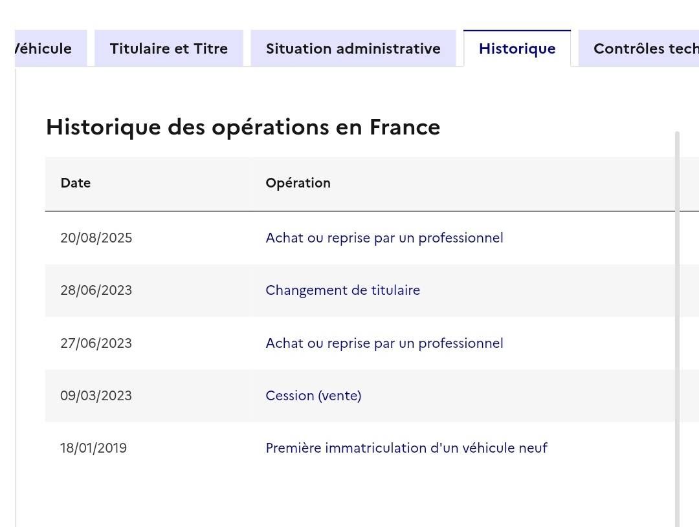The image size is (699, 527).
Task: Click the vertical scrollbar of the table
Action: click(678, 328)
